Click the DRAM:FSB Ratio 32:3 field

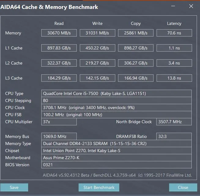pos(174,136)
